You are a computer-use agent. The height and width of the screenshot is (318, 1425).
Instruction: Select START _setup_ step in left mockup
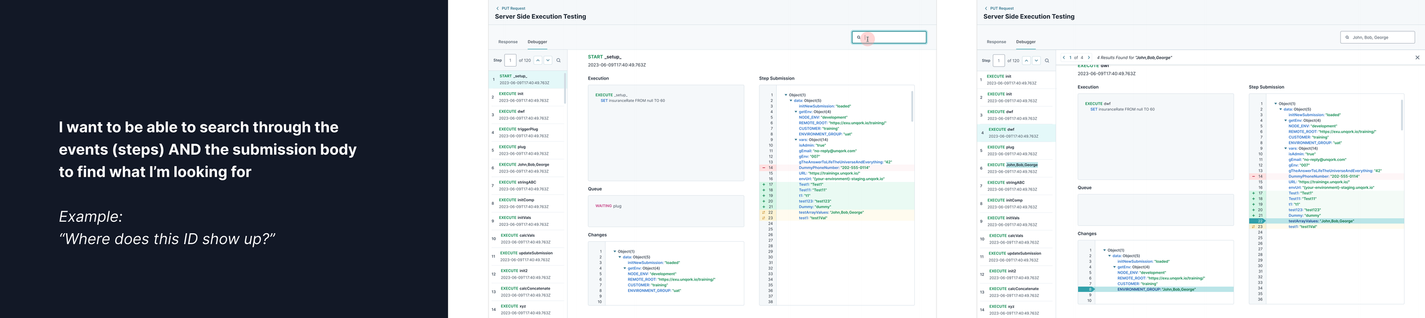tap(527, 79)
